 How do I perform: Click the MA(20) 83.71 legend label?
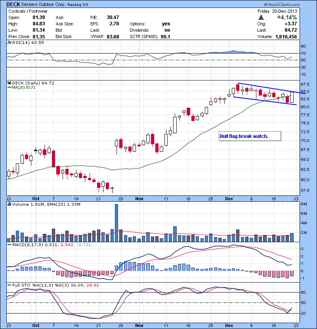coord(23,87)
